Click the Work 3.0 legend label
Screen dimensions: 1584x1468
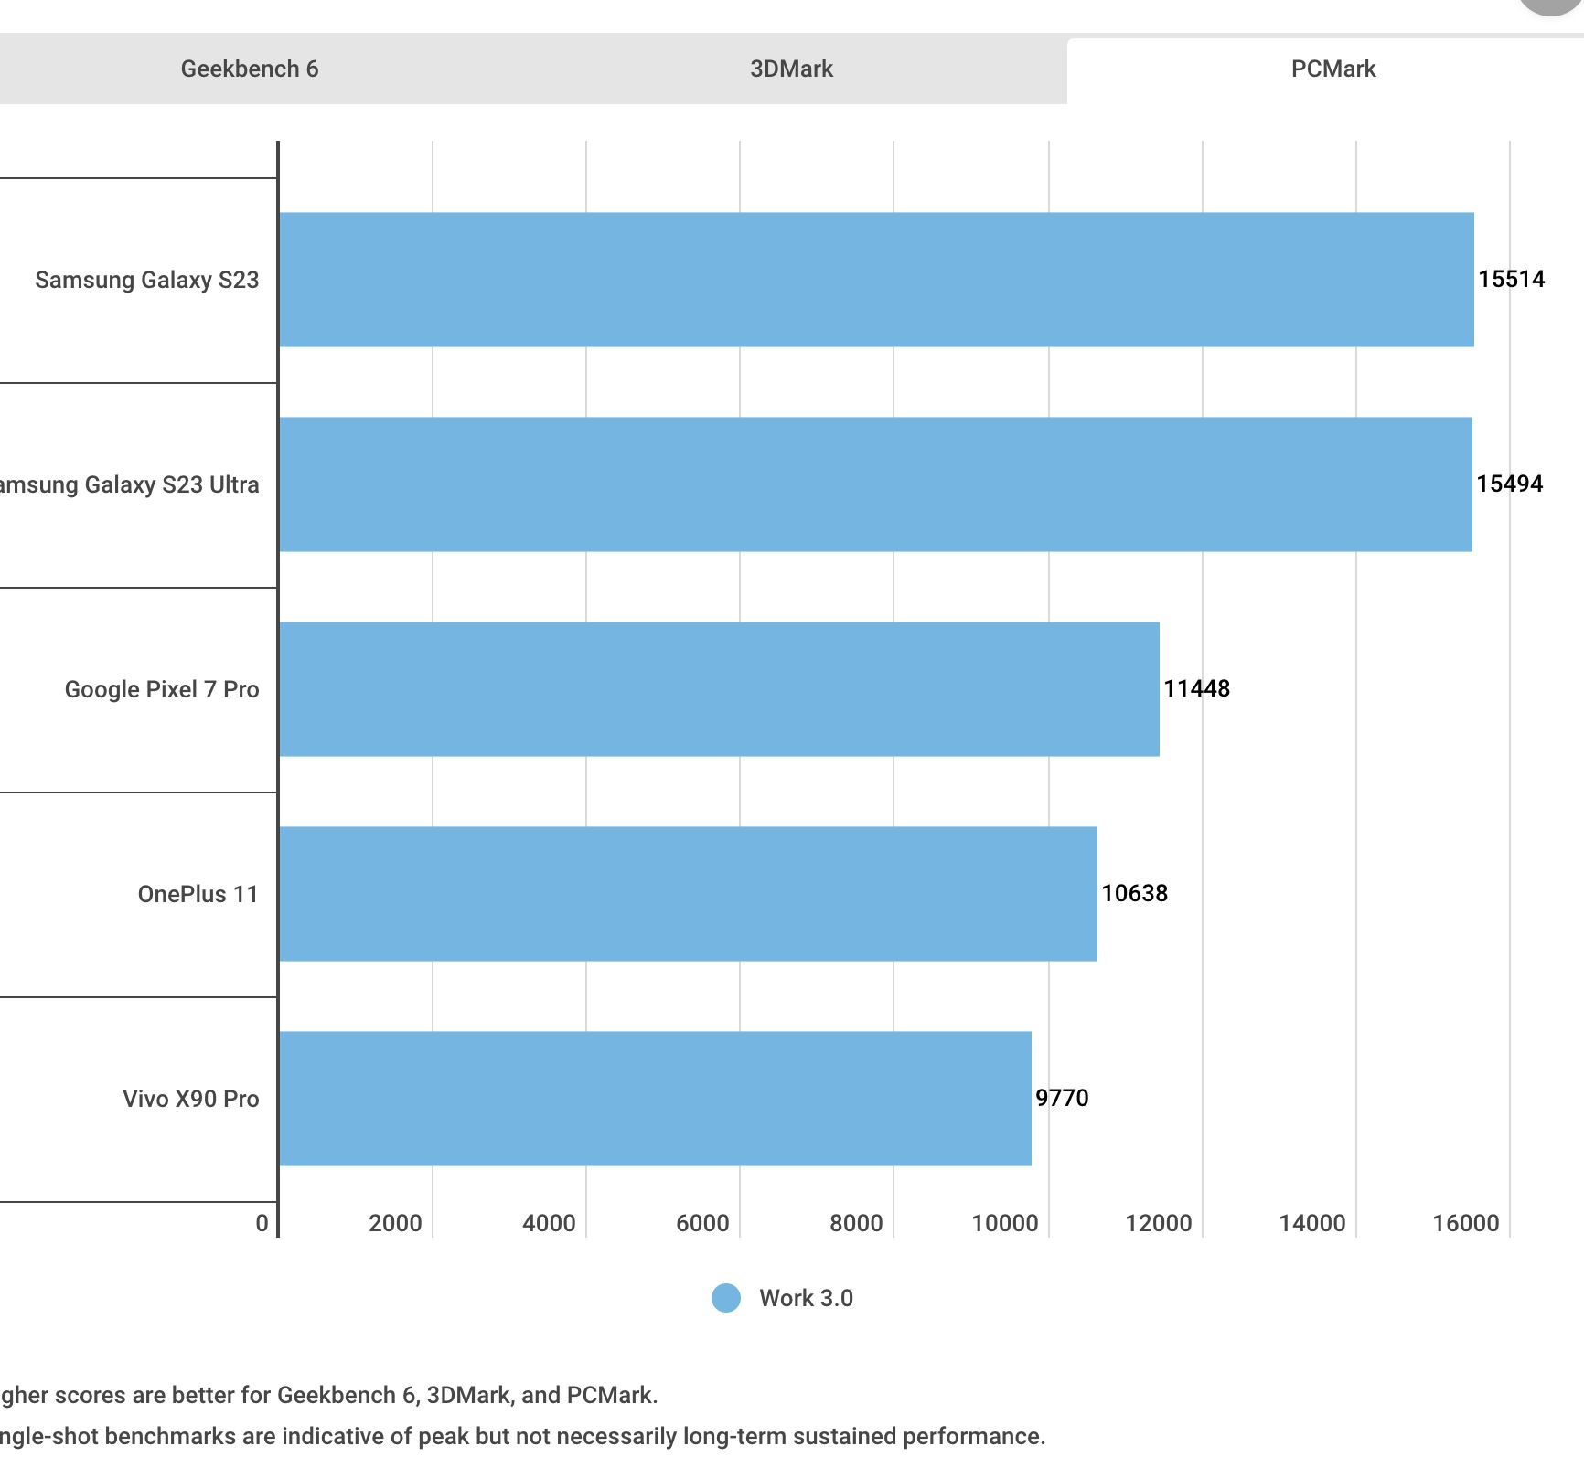pyautogui.click(x=806, y=1298)
